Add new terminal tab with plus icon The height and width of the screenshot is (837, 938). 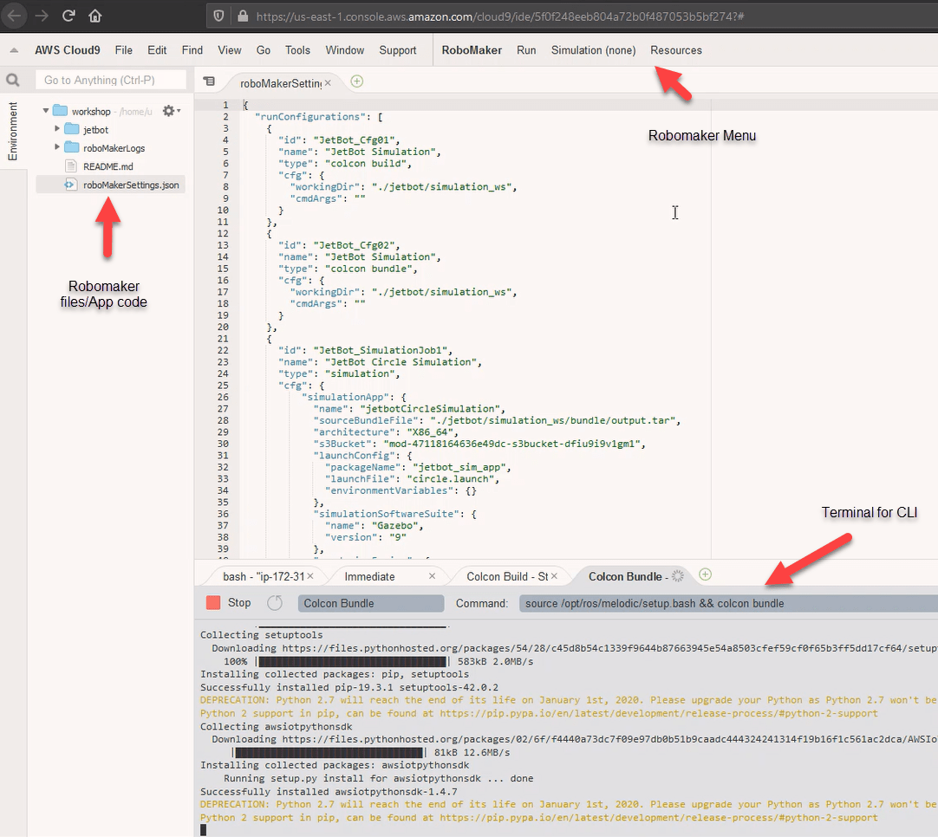click(706, 575)
